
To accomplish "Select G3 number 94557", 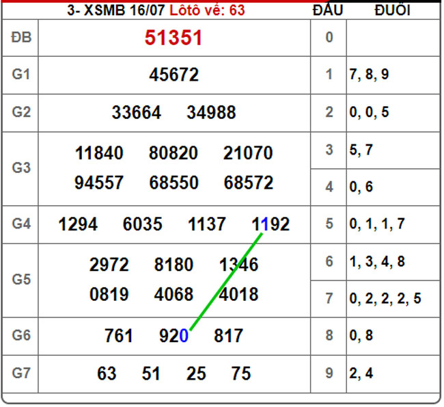I will (99, 183).
